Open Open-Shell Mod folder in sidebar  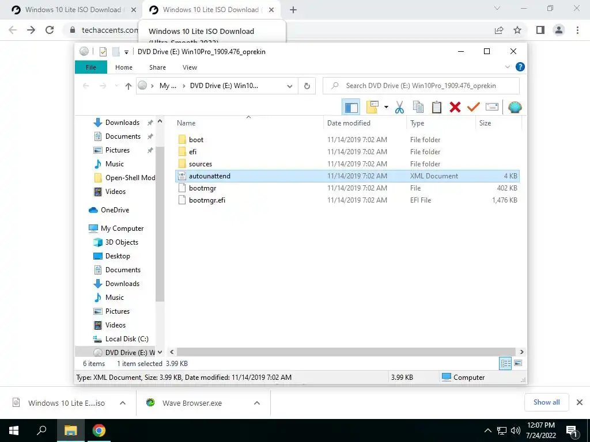tap(130, 178)
